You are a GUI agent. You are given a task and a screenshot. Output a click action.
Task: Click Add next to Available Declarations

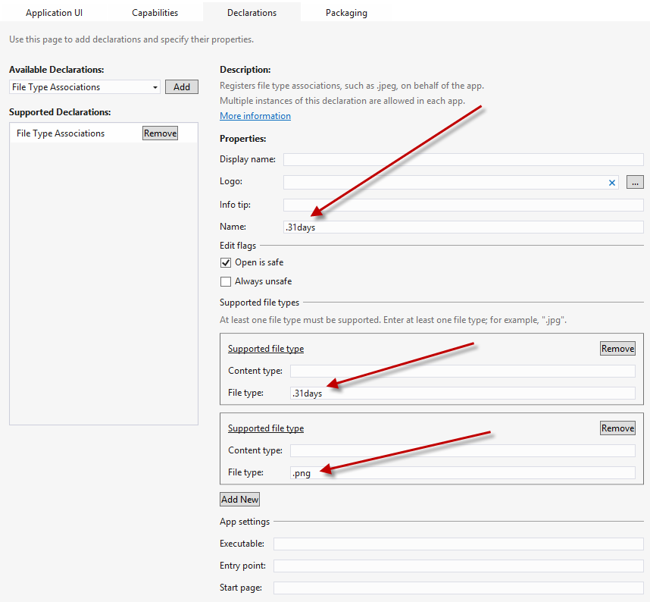click(x=182, y=87)
